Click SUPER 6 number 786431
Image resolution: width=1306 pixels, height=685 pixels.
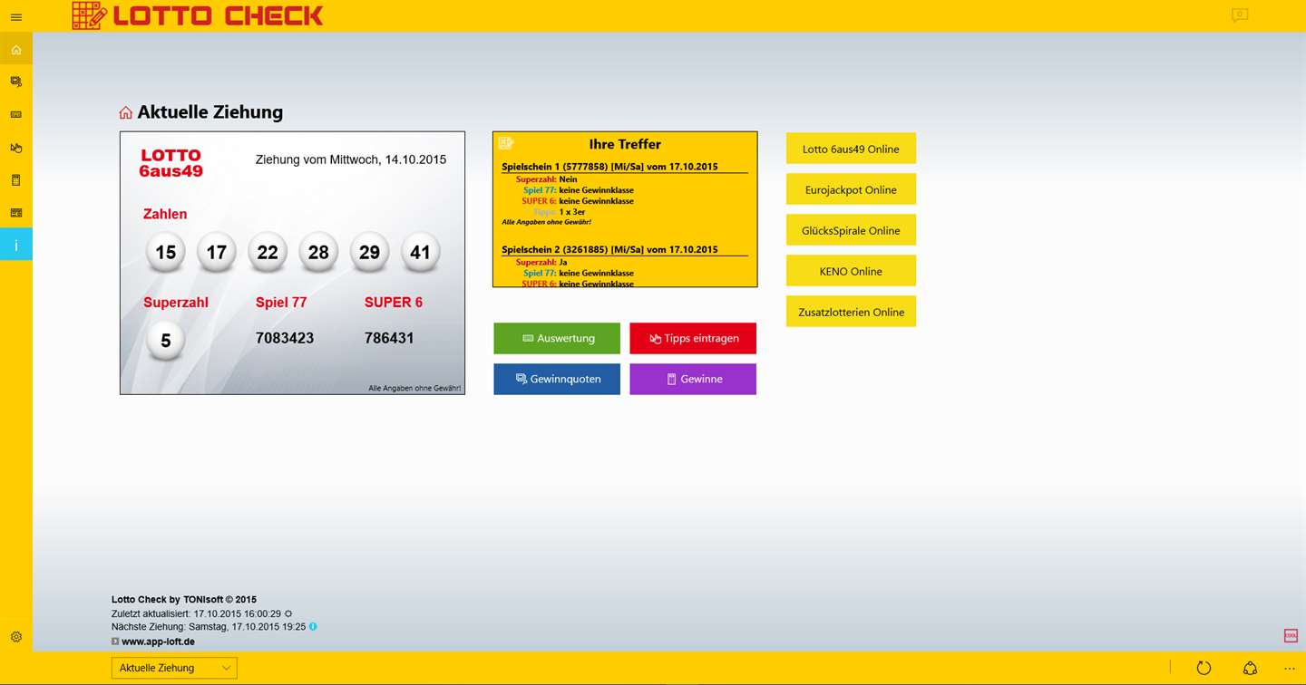click(389, 338)
